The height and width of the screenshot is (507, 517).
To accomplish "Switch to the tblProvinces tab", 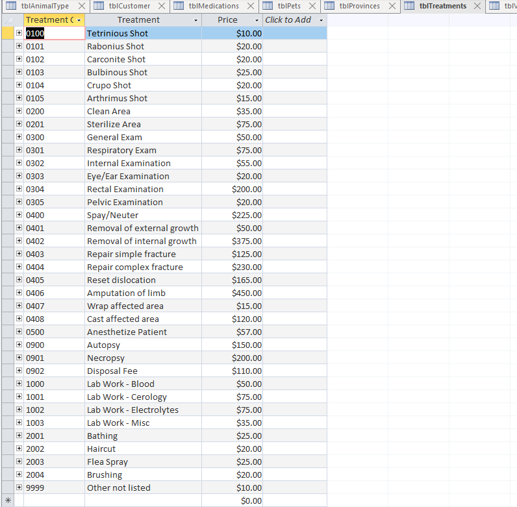I will (x=359, y=6).
